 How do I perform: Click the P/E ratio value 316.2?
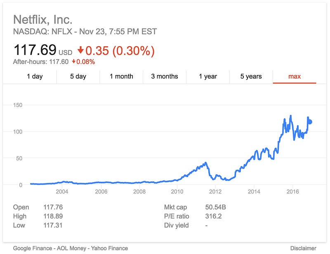(213, 216)
